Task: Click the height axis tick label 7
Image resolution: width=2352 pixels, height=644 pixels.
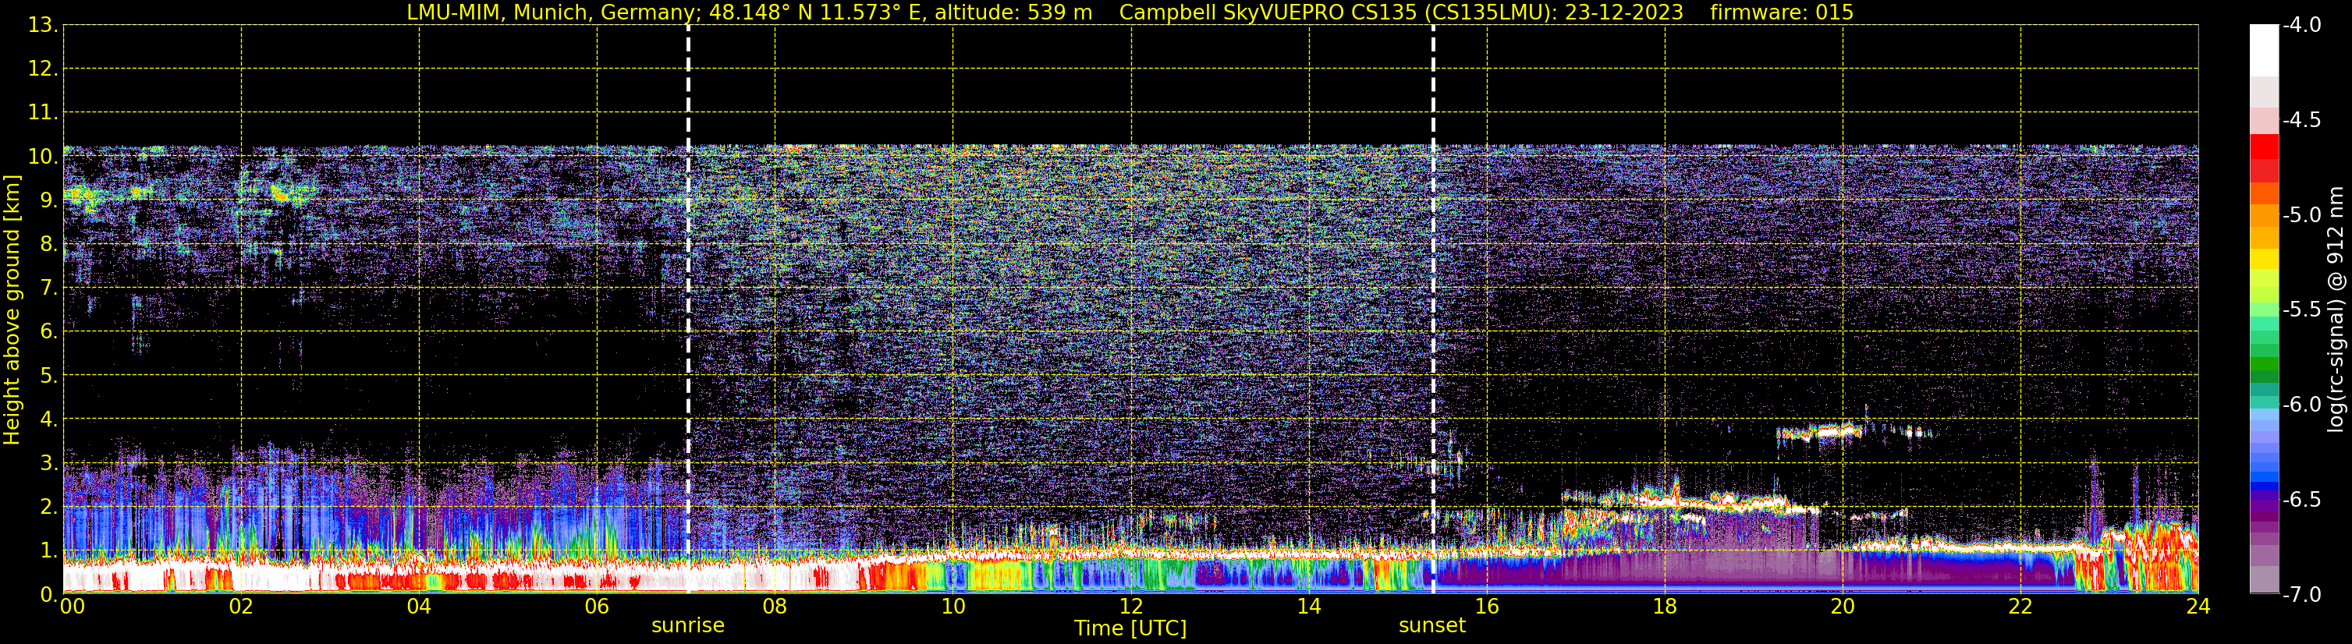Action: (x=48, y=288)
